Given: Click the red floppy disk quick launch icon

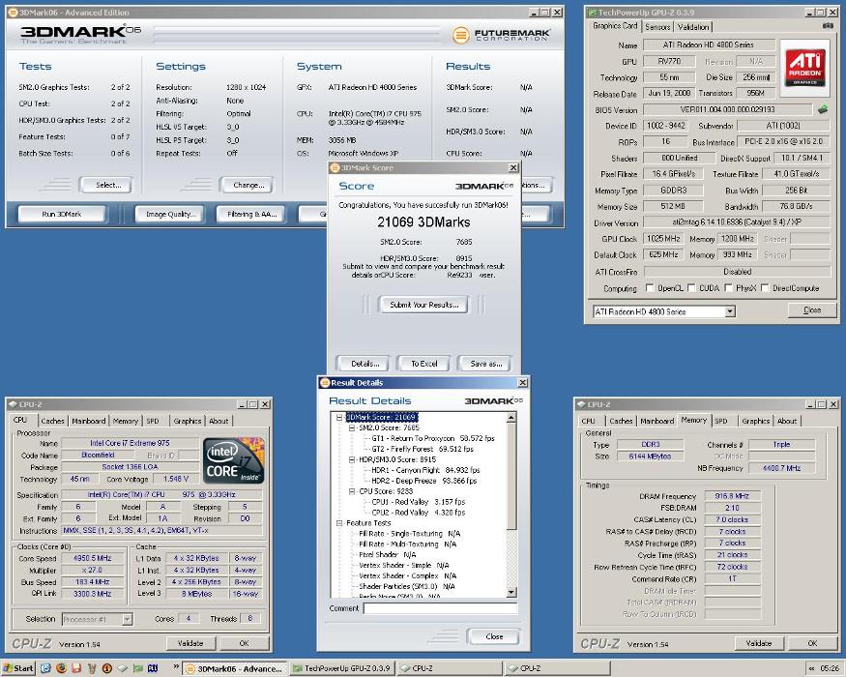Looking at the screenshot, I should point(76,668).
